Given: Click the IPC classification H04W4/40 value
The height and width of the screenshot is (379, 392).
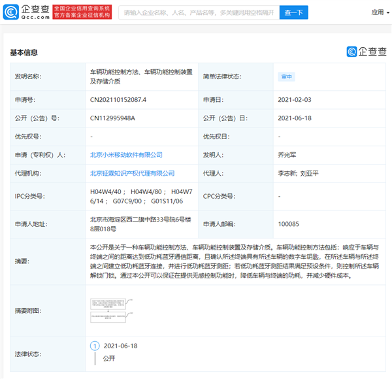Looking at the screenshot, I should coord(105,191).
